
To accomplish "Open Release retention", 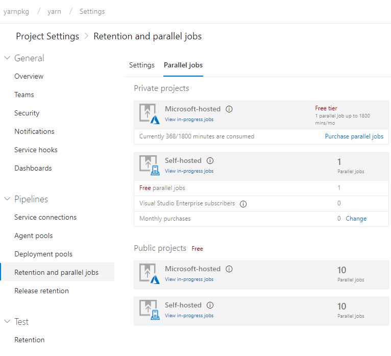I will coord(41,291).
